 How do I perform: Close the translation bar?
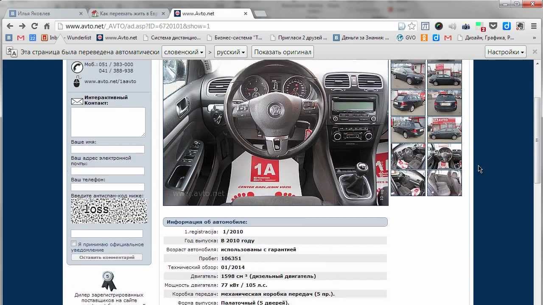click(x=534, y=52)
